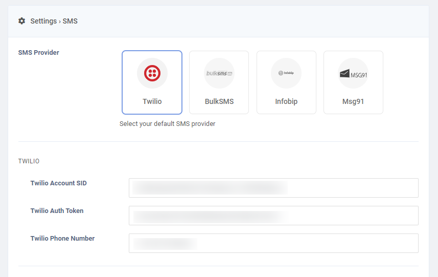
Task: Click the Twilio Account SID label
Action: coord(58,183)
